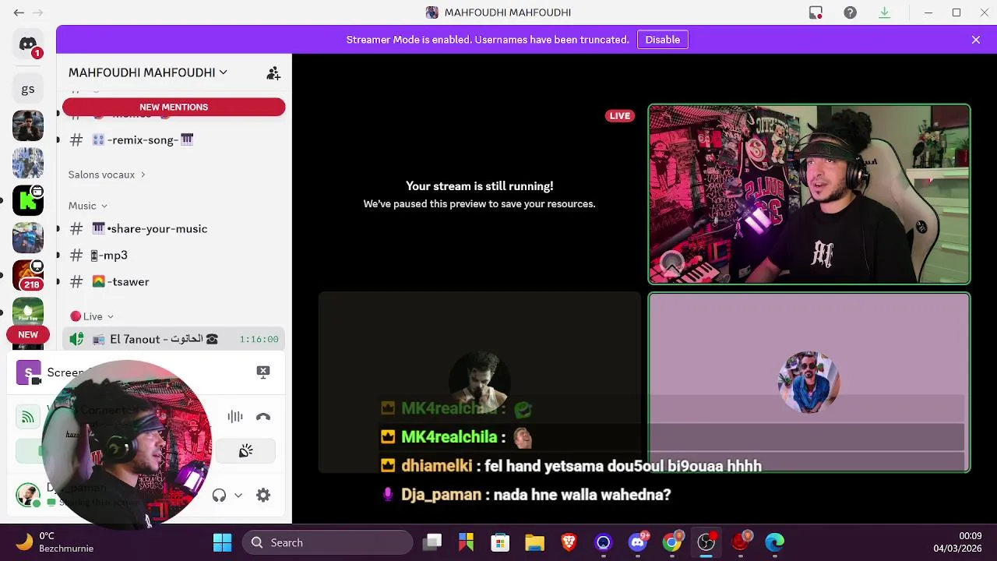The width and height of the screenshot is (997, 561).
Task: Click the chat username 'Dja_paman'
Action: [441, 495]
